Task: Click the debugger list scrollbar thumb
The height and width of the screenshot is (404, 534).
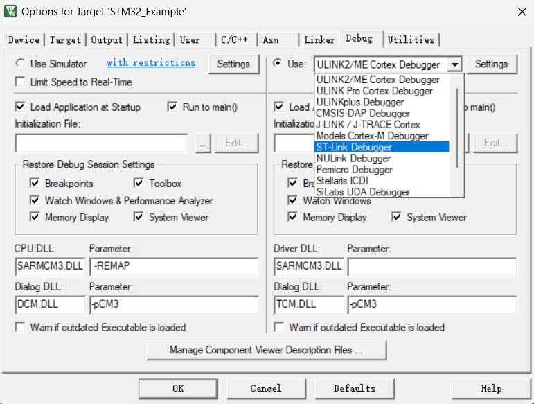Action: point(456,128)
